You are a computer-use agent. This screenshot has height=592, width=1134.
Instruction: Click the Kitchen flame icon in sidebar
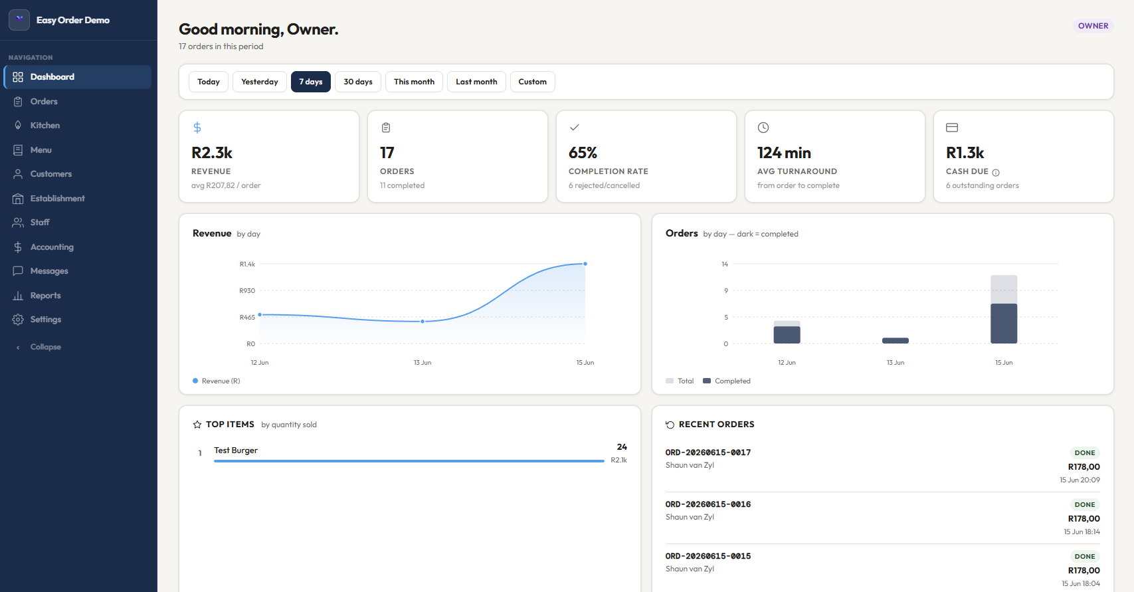point(18,126)
